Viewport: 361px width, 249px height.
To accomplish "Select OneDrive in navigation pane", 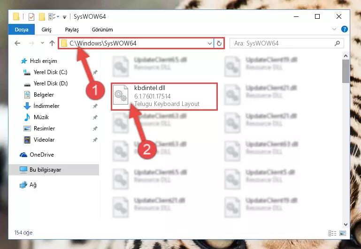I will [x=42, y=154].
